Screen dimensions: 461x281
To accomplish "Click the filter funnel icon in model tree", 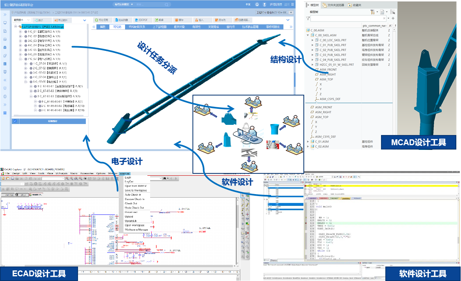I will (308, 18).
